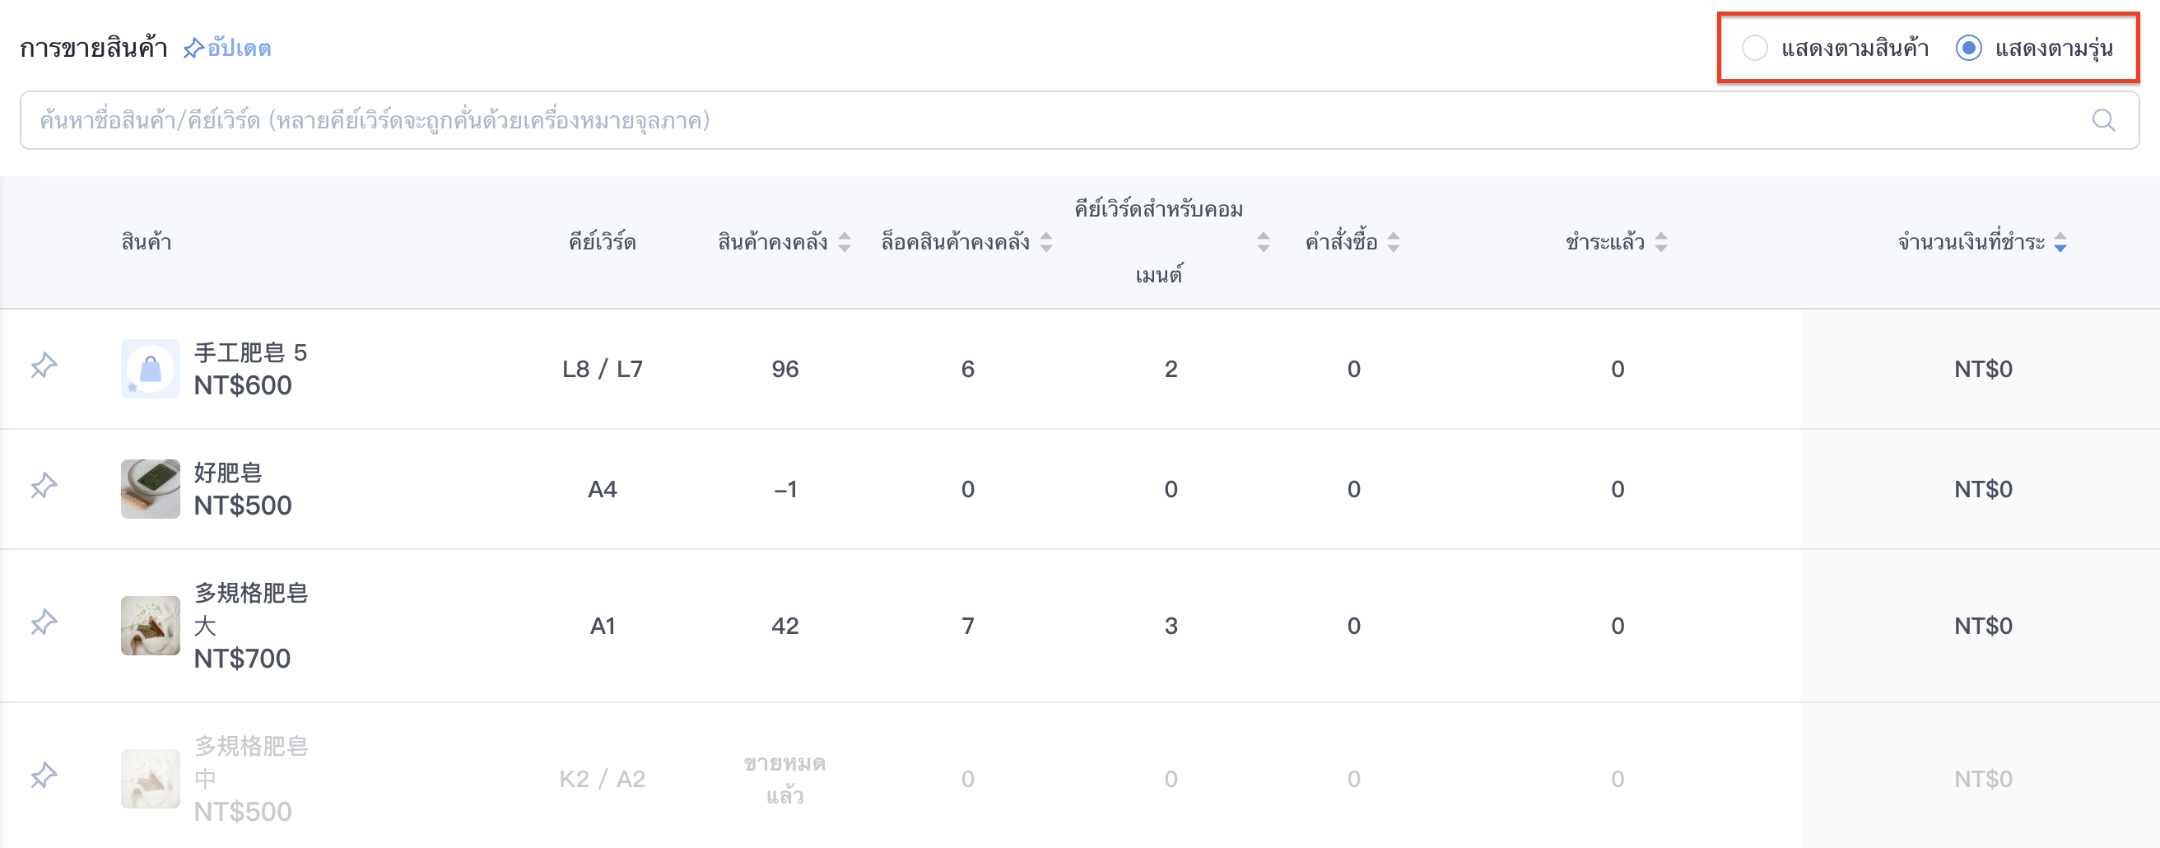Focus the product keyword search field
2160x848 pixels.
click(1079, 120)
